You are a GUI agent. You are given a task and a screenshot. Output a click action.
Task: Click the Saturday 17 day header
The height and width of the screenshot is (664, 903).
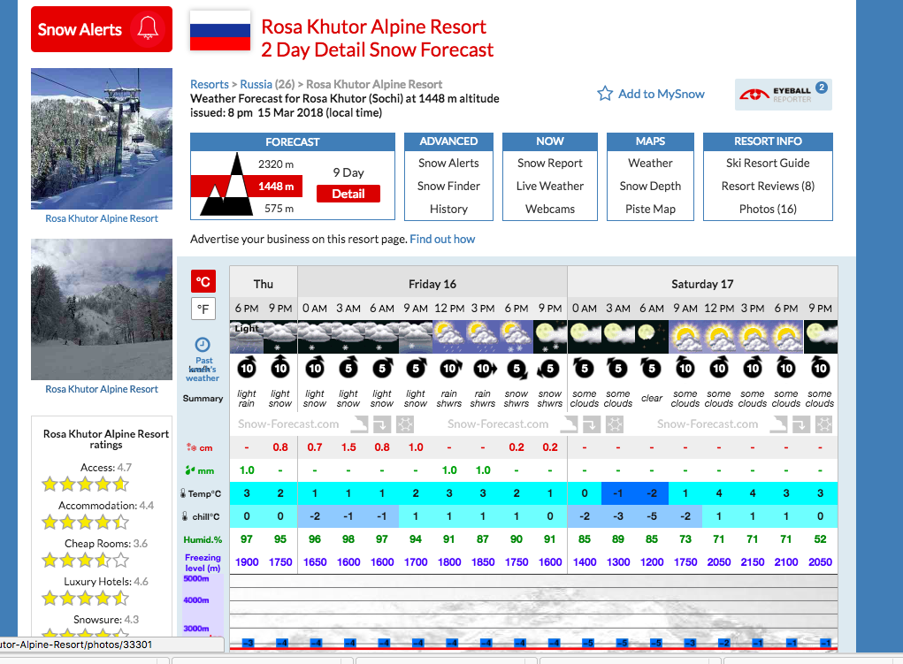coord(702,284)
